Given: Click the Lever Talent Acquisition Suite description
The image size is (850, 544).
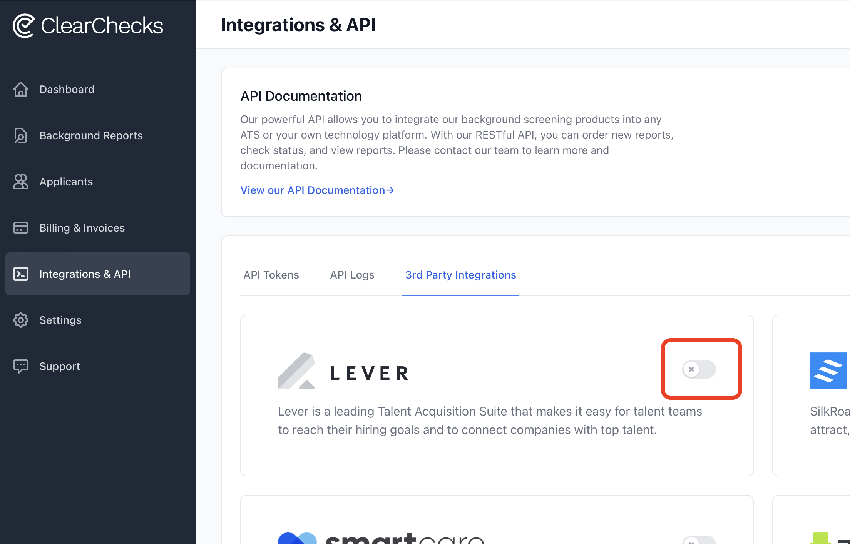Looking at the screenshot, I should point(490,421).
